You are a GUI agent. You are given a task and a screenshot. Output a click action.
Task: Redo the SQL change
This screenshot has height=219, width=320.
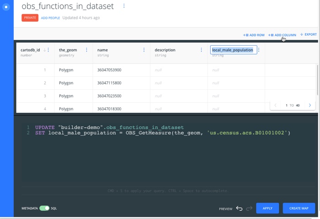[x=249, y=208]
